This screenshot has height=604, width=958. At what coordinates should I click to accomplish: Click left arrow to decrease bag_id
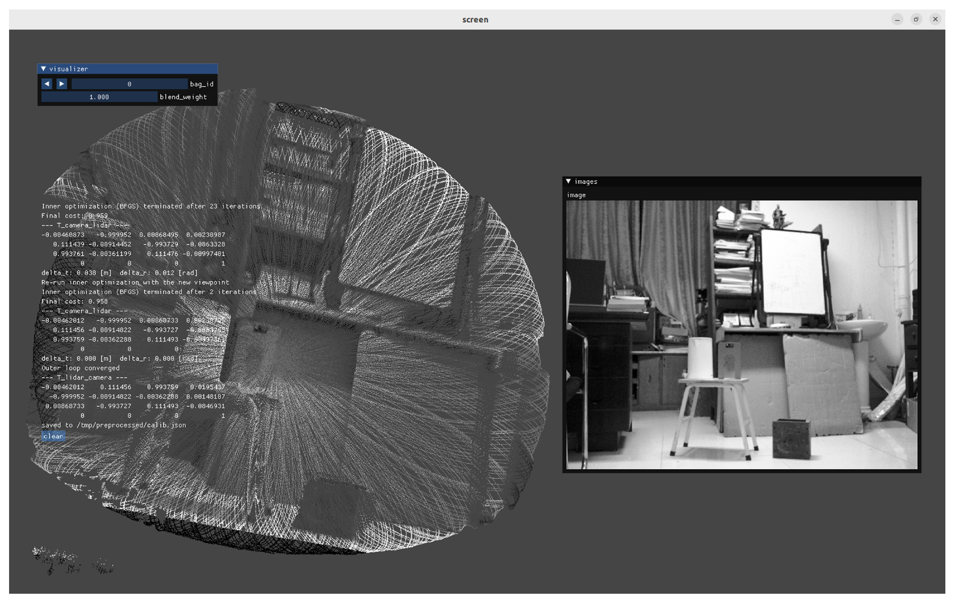47,84
